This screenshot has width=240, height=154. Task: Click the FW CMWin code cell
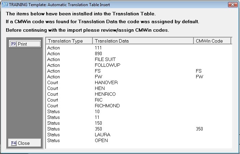[x=199, y=77]
